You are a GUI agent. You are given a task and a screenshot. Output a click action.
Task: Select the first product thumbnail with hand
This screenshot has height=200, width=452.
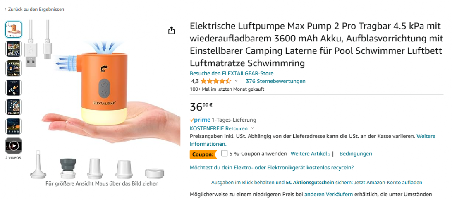[14, 29]
